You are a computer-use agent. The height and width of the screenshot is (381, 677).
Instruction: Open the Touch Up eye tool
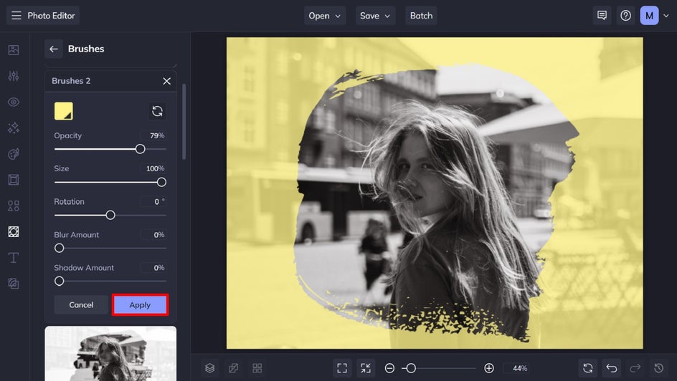14,102
